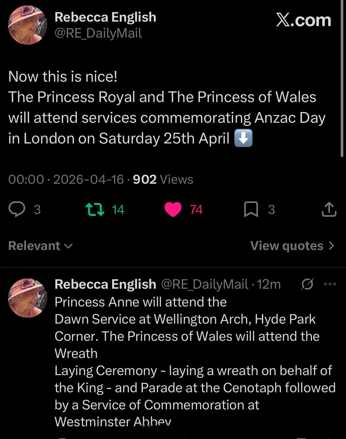
Task: Open the reply author's avatar
Action: 28,298
